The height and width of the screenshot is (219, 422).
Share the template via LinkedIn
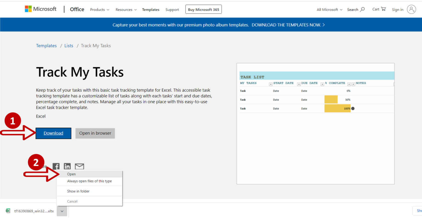pyautogui.click(x=67, y=166)
